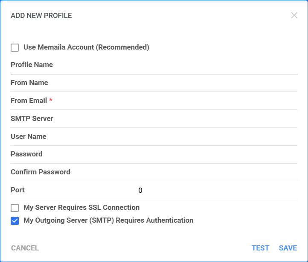Viewport: 308px width, 262px height.
Task: Click the ADD NEW PROFILE dialog title
Action: pyautogui.click(x=41, y=16)
